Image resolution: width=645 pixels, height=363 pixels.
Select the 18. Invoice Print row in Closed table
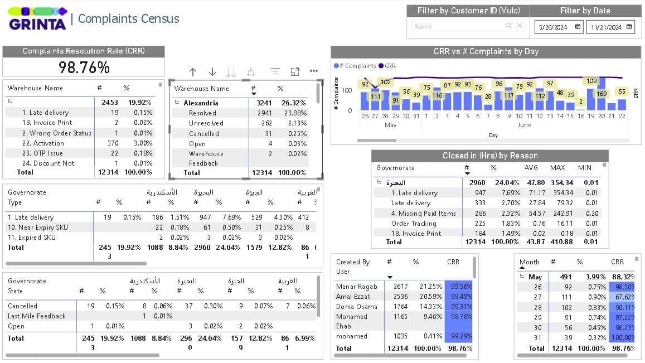[488, 233]
